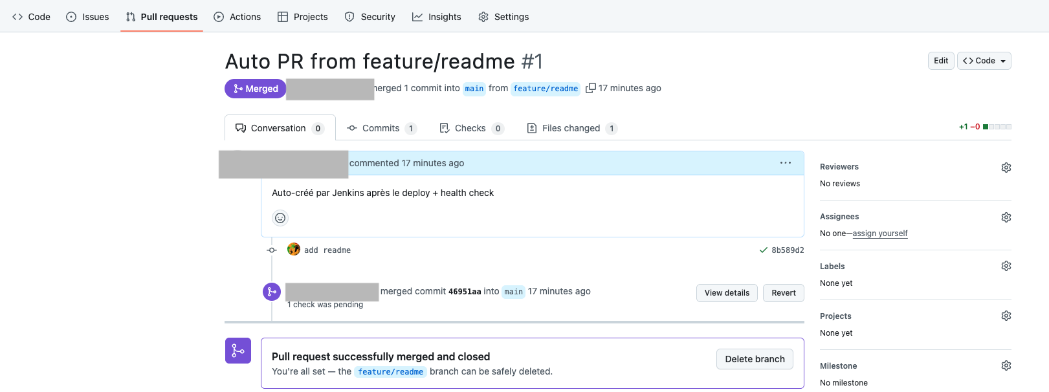
Task: Click the green checkmark commit status
Action: point(764,250)
